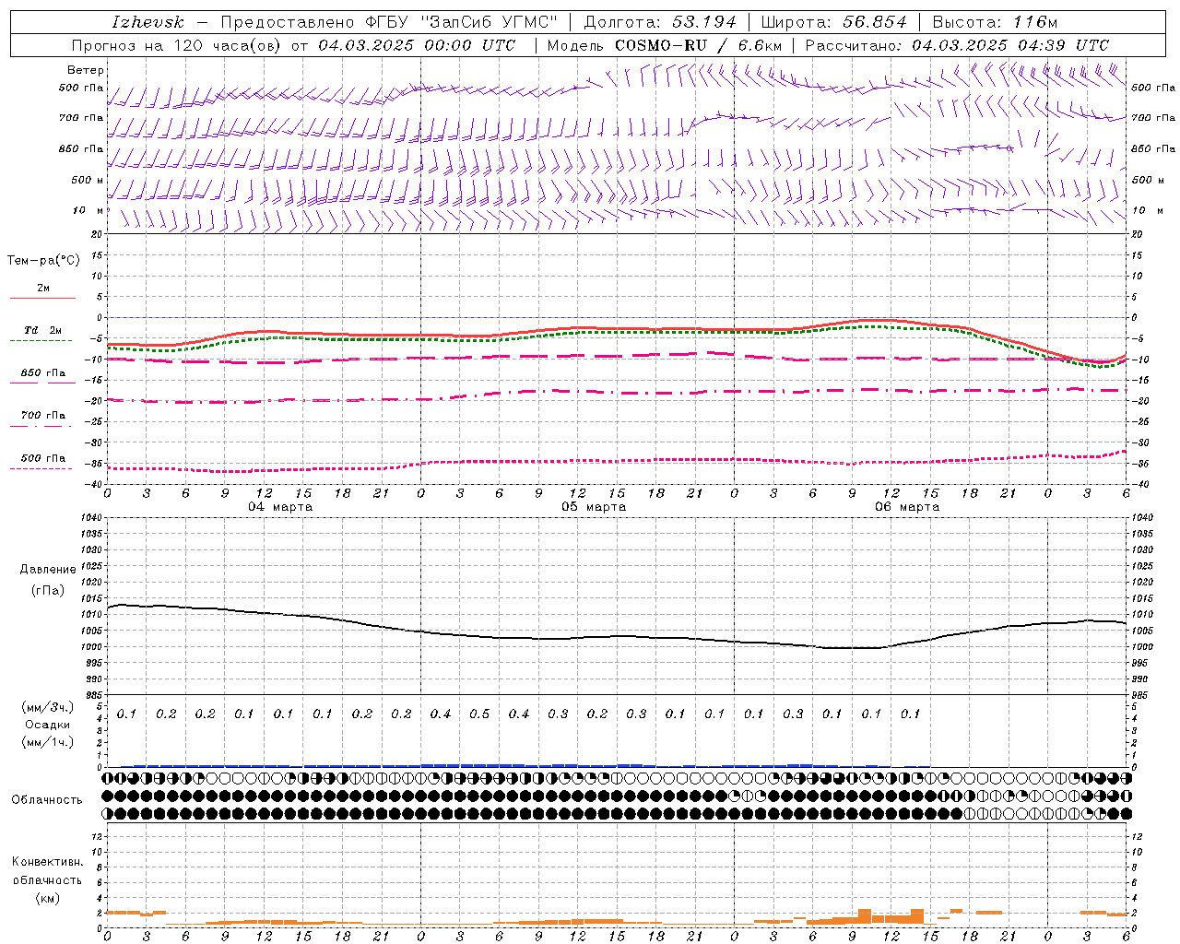Click the '500 м' wind level label on left
The image size is (1180, 944).
point(88,180)
